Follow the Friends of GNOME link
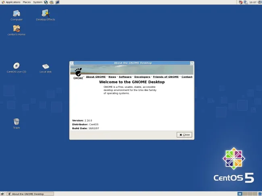The image size is (262, 196). [x=166, y=77]
